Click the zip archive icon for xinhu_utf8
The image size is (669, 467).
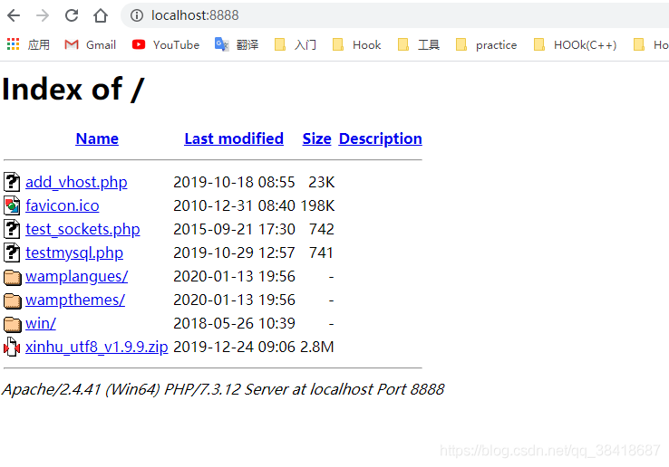12,347
